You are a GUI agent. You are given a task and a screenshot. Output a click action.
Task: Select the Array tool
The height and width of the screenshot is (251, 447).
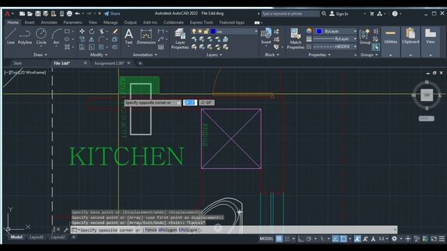click(x=101, y=47)
